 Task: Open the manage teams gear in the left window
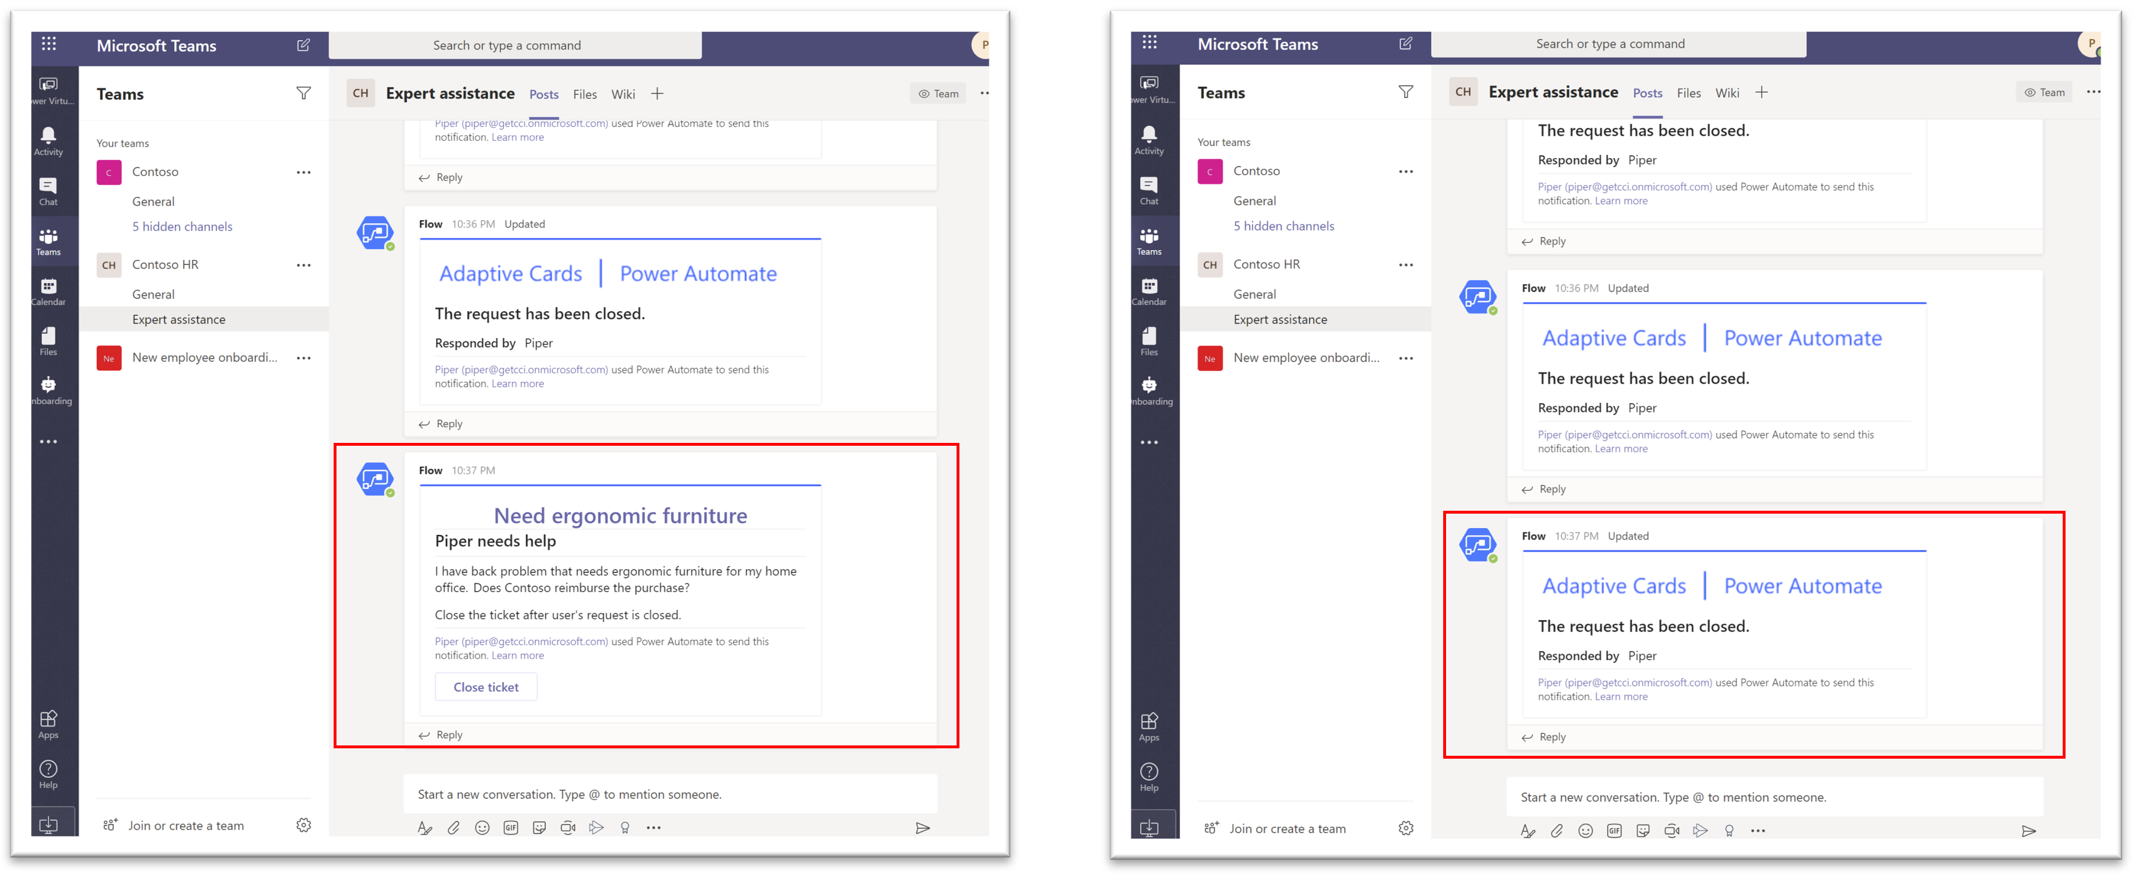click(x=304, y=825)
